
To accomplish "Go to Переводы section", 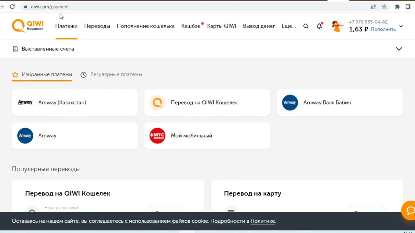I will [x=97, y=26].
